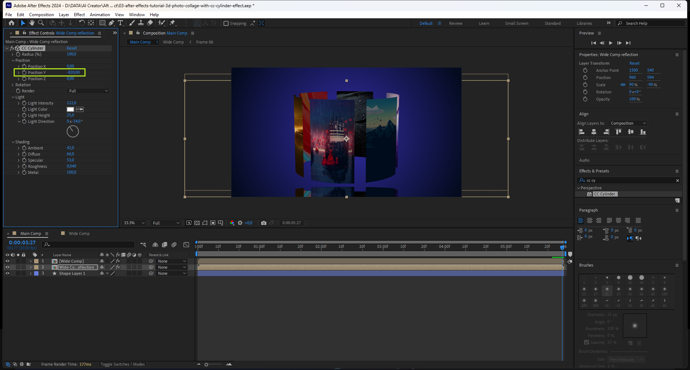Choose the Pen tool

tap(111, 23)
